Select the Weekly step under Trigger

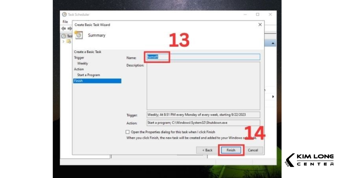82,63
